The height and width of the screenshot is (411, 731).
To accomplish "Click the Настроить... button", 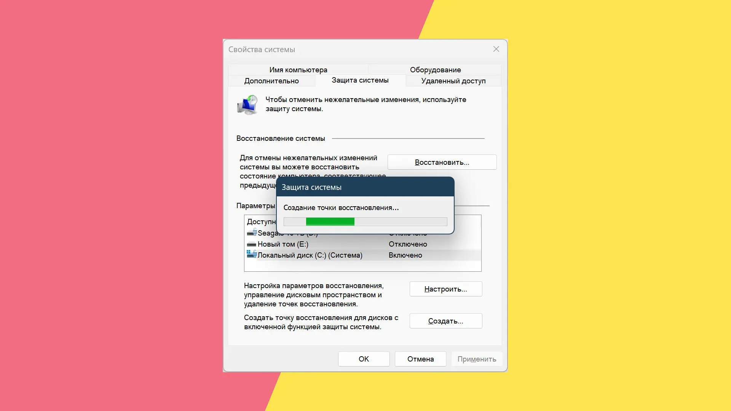I will pos(446,289).
